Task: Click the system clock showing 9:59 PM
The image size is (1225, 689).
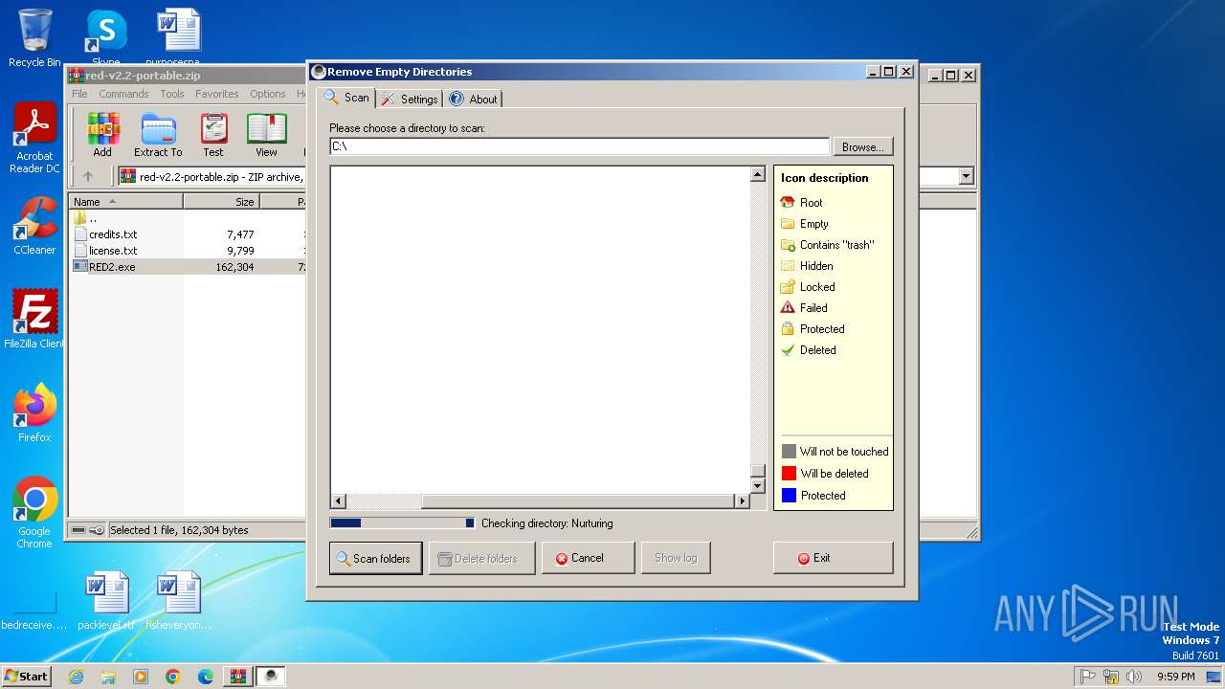Action: [1175, 677]
